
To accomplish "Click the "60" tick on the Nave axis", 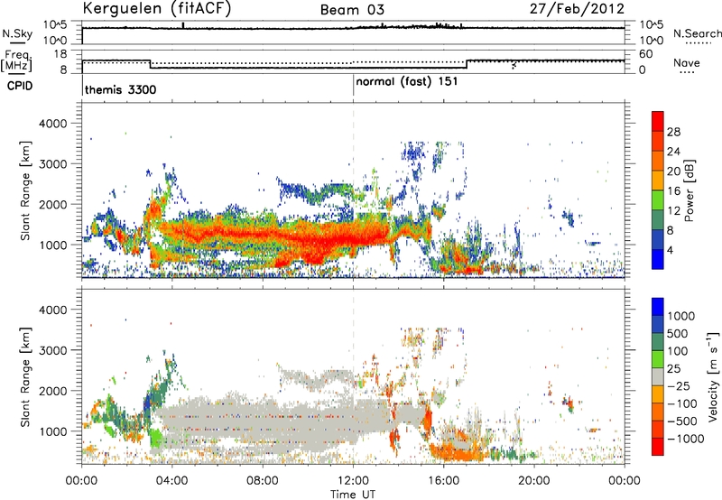I will [646, 54].
